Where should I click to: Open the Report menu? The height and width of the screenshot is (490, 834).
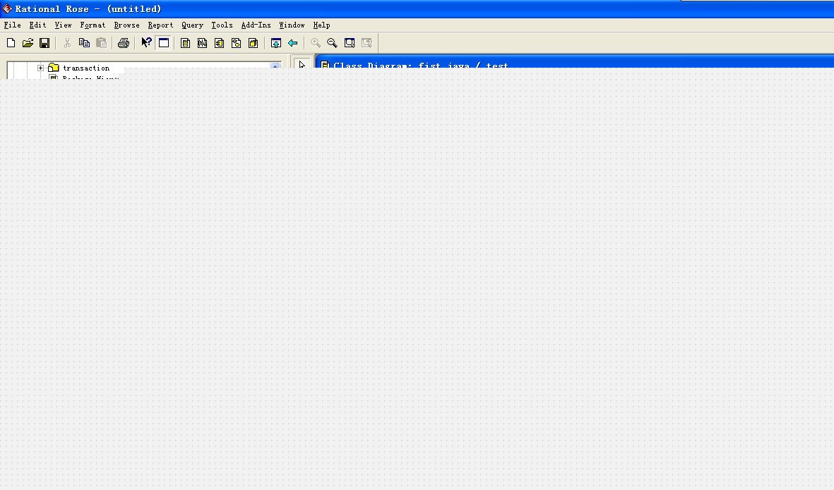[160, 25]
